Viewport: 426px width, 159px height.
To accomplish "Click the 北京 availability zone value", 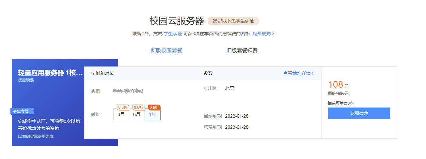I will [x=229, y=88].
